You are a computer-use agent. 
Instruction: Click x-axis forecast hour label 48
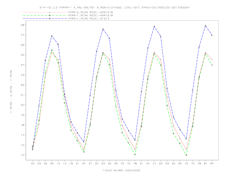click(x=135, y=163)
